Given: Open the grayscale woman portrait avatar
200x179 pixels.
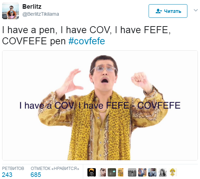Looking at the screenshot, I should coord(163,172).
